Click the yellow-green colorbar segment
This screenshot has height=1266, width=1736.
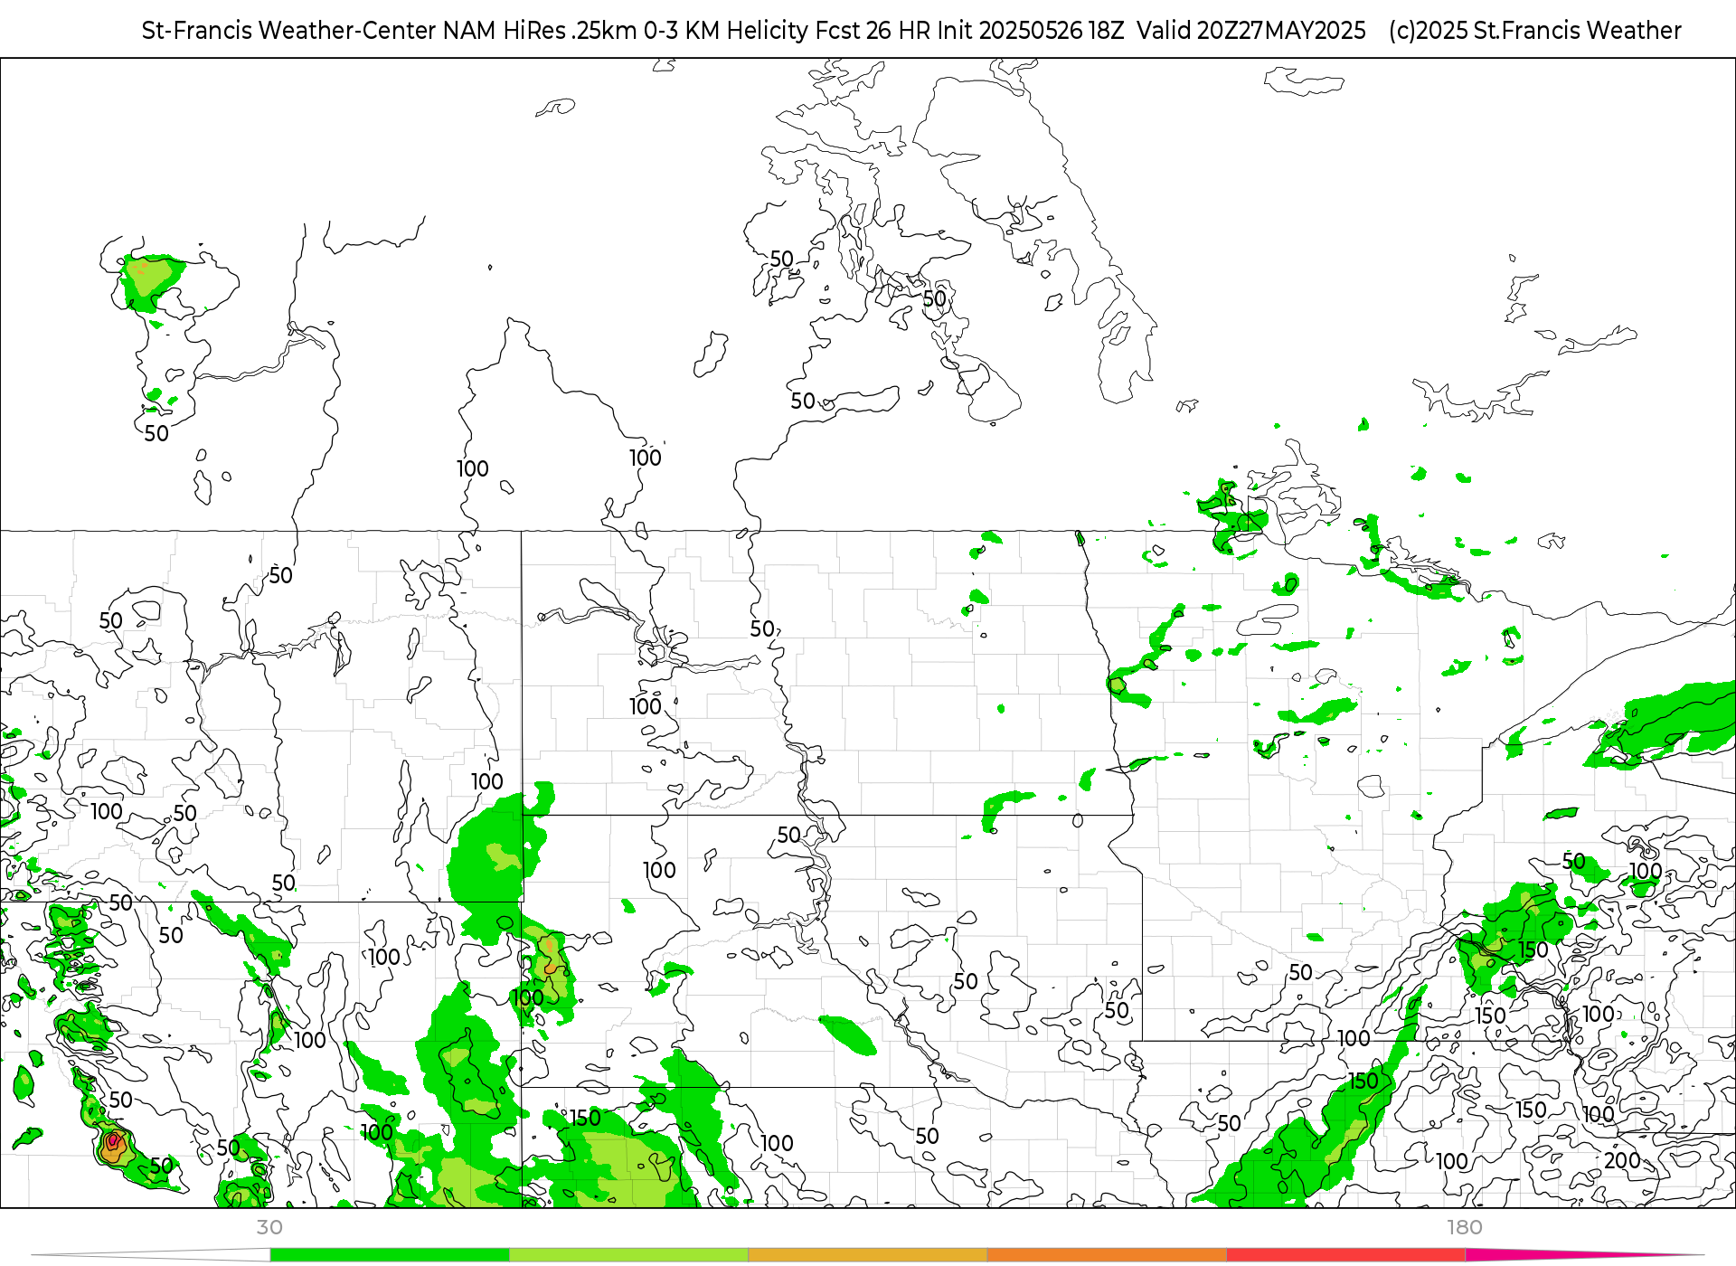pyautogui.click(x=628, y=1255)
